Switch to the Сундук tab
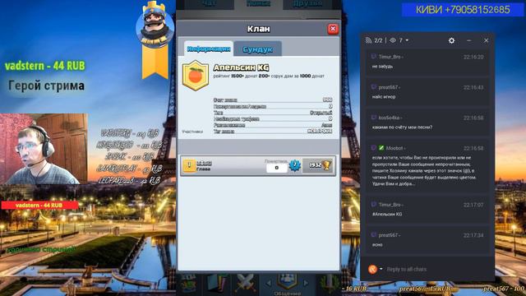The height and width of the screenshot is (296, 526). [257, 49]
